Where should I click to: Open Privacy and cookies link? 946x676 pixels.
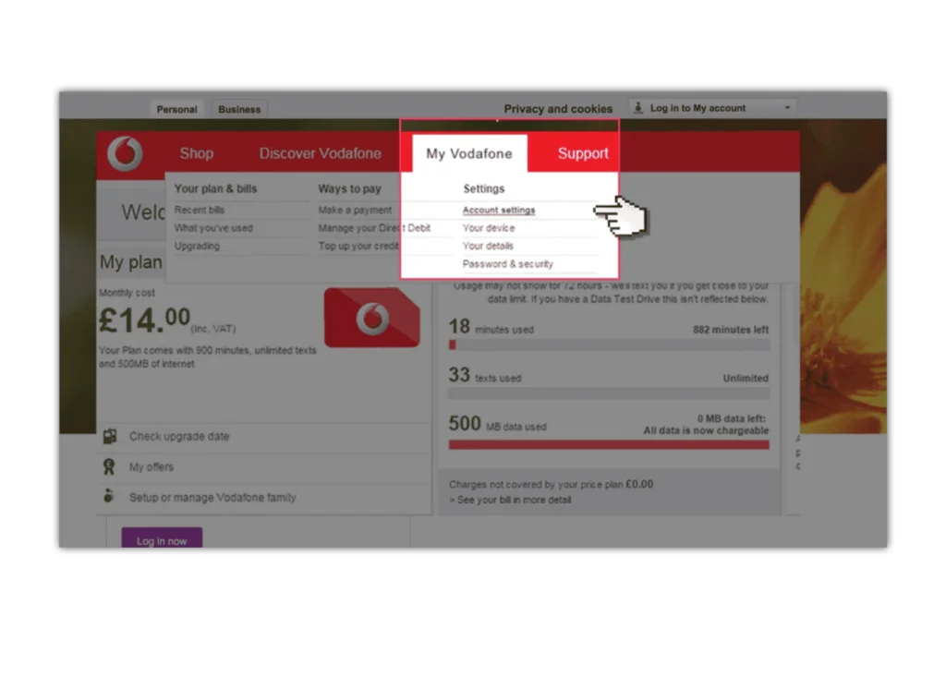[x=558, y=109]
